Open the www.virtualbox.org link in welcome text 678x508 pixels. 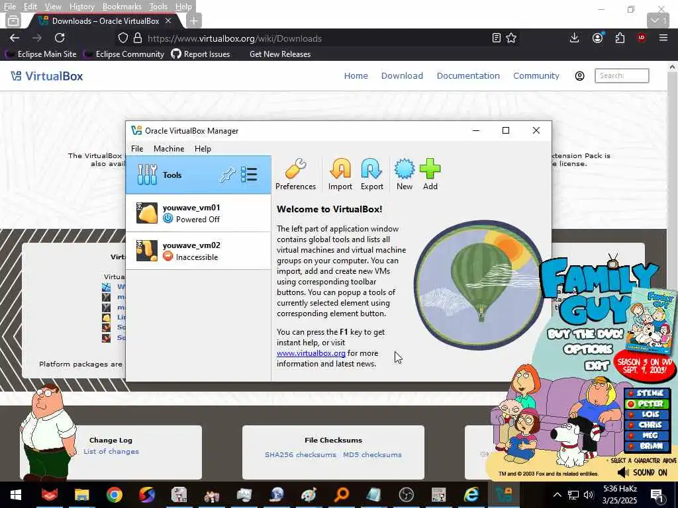(x=311, y=353)
